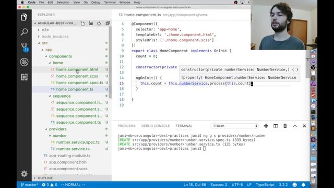Image resolution: width=334 pixels, height=188 pixels.
Task: Open number.service.ts file
Action: click(73, 149)
